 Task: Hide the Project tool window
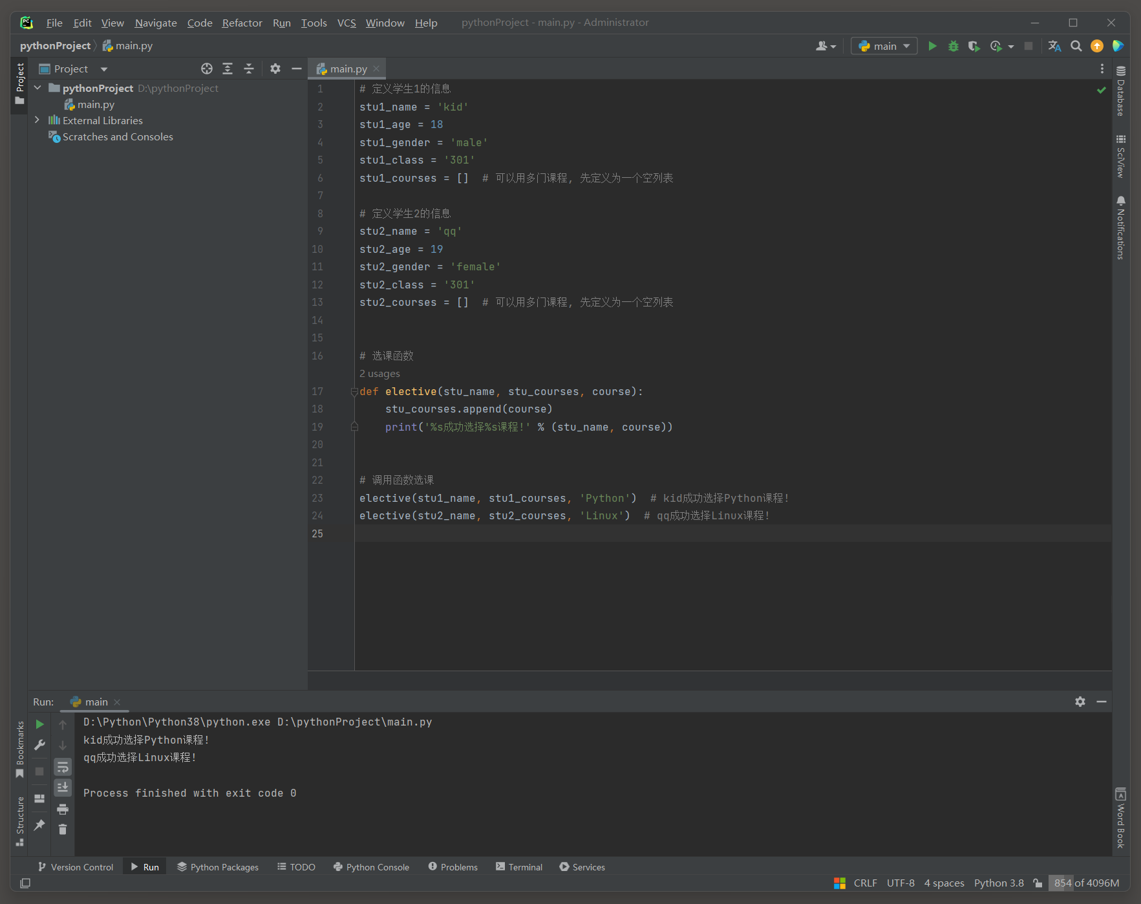click(x=297, y=69)
